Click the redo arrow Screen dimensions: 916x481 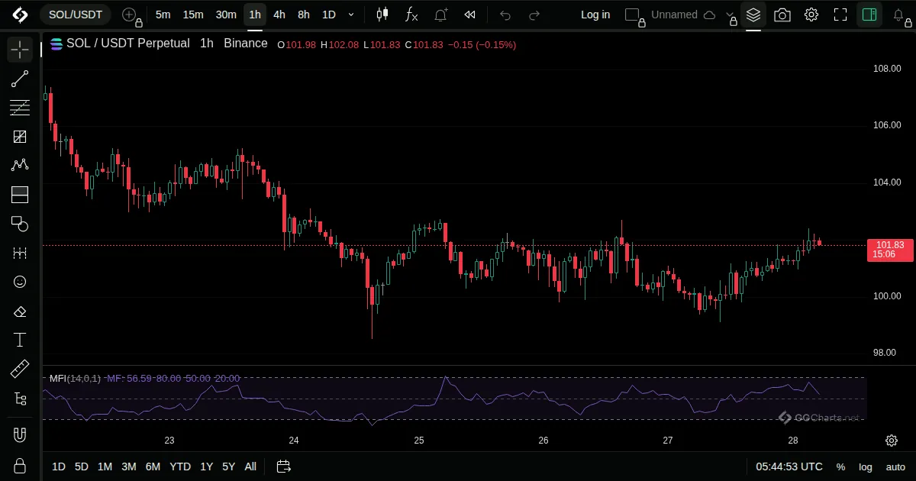pyautogui.click(x=534, y=15)
